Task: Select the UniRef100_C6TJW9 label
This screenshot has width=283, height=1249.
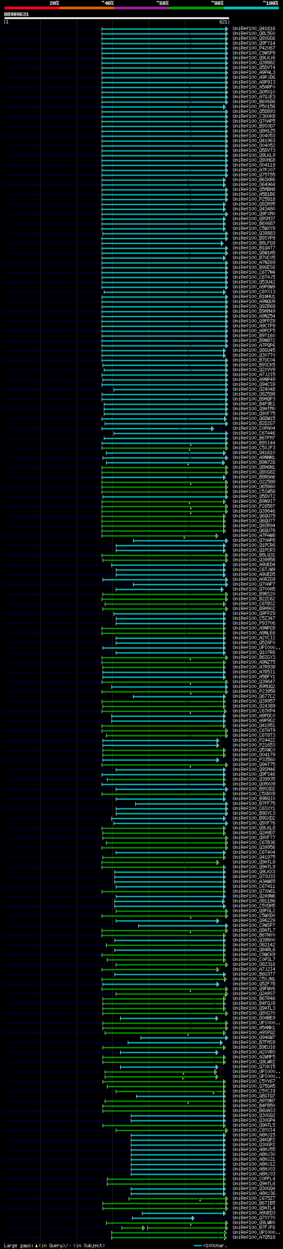Action: pyautogui.click(x=254, y=570)
